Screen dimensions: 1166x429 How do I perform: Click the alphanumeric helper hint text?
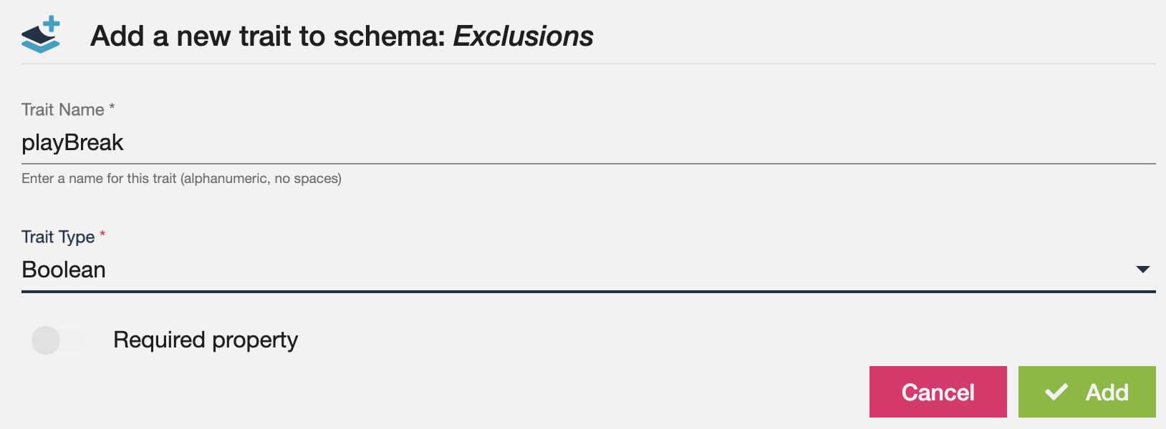(x=181, y=179)
